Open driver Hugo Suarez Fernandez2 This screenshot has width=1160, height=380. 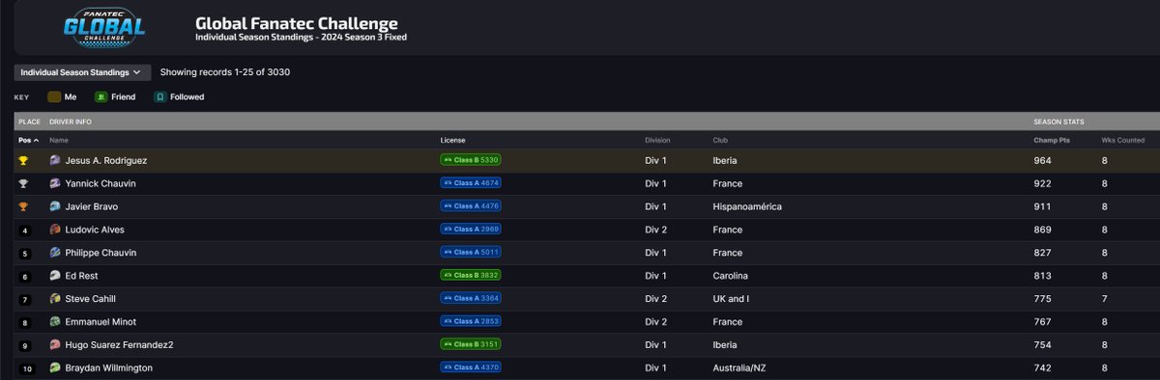pos(119,345)
